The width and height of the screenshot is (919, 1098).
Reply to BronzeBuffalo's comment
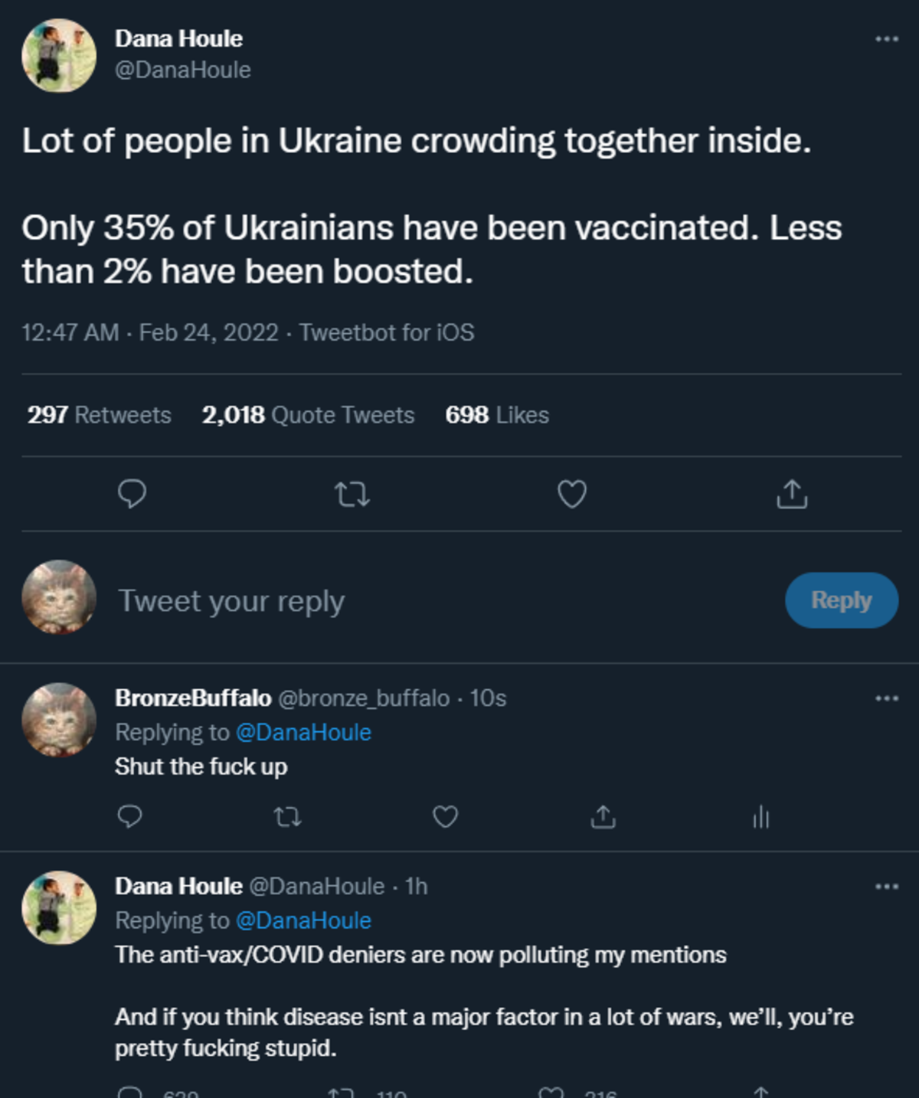(129, 817)
